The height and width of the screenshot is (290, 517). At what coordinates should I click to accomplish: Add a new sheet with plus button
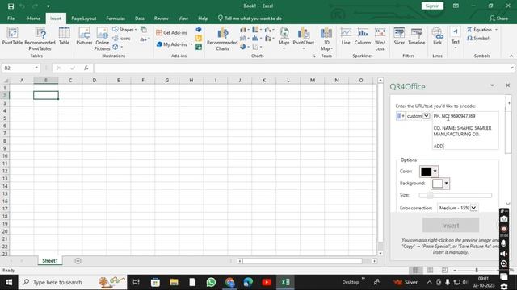click(x=78, y=261)
